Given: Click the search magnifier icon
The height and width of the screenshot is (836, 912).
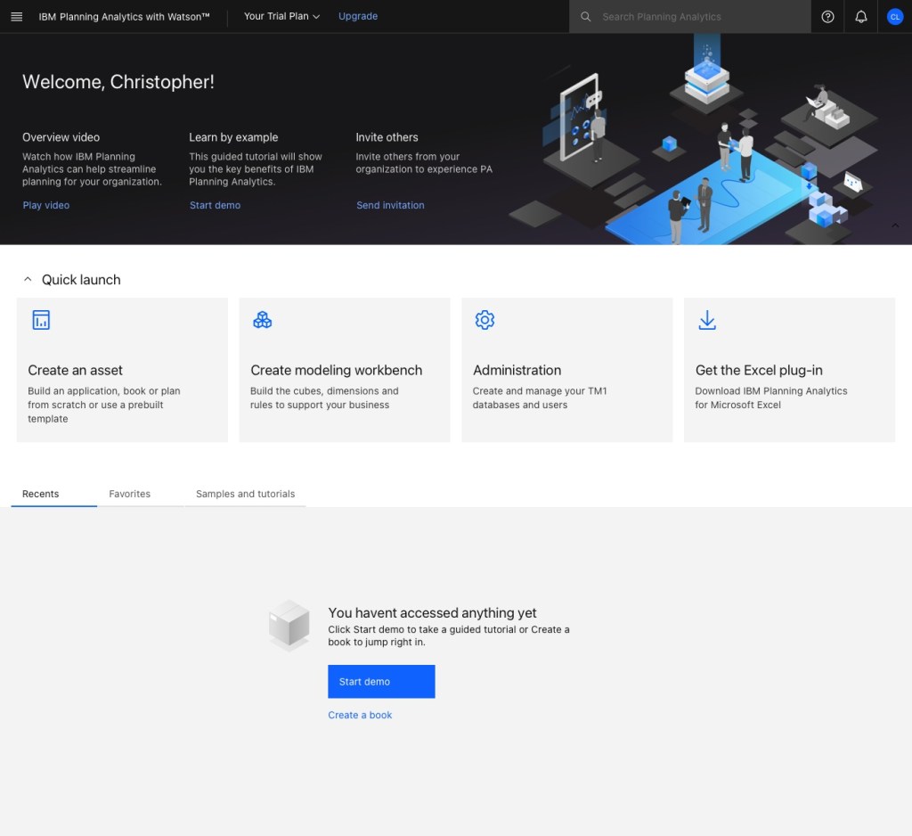Looking at the screenshot, I should (585, 17).
